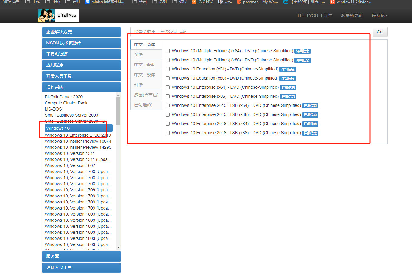The height and width of the screenshot is (276, 412).
Task: Expand the 工具和资源 category
Action: pos(81,54)
